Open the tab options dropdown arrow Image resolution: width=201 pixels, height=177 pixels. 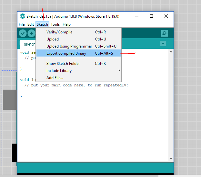(x=163, y=43)
